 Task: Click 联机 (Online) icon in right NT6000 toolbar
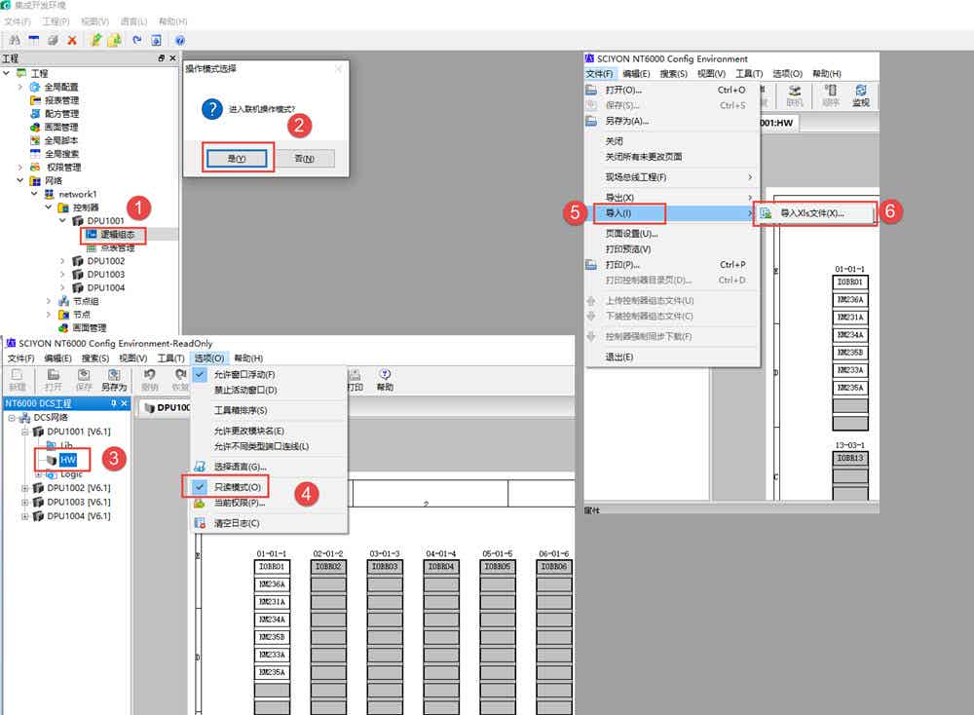[x=795, y=95]
